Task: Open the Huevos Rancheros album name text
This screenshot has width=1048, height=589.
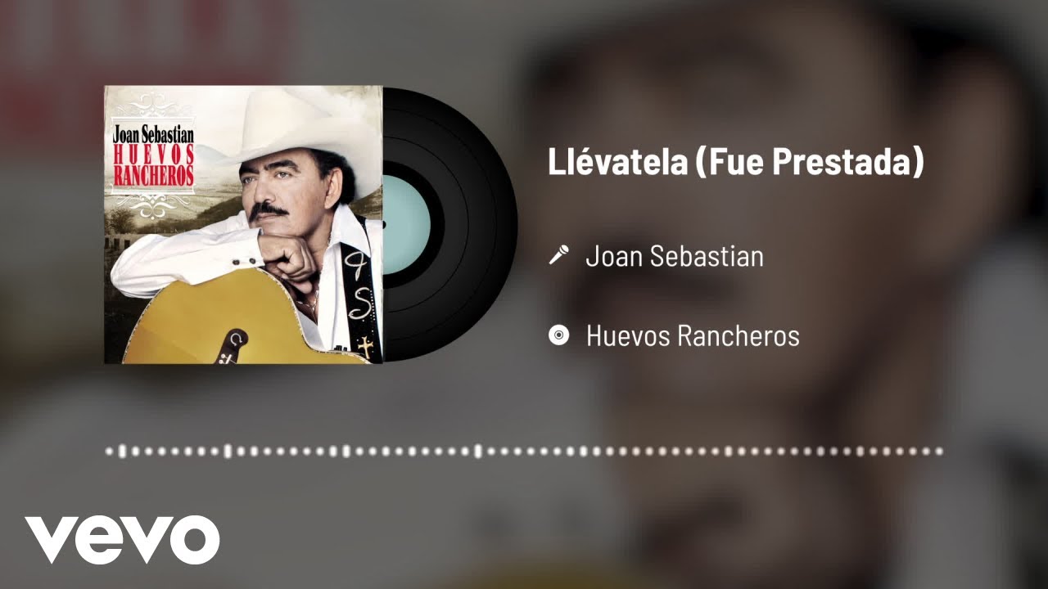Action: click(x=693, y=335)
